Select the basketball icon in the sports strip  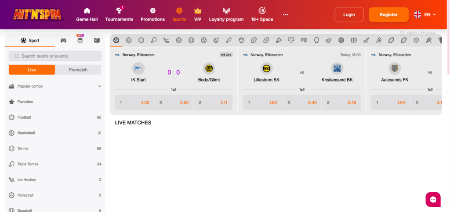pos(129,40)
